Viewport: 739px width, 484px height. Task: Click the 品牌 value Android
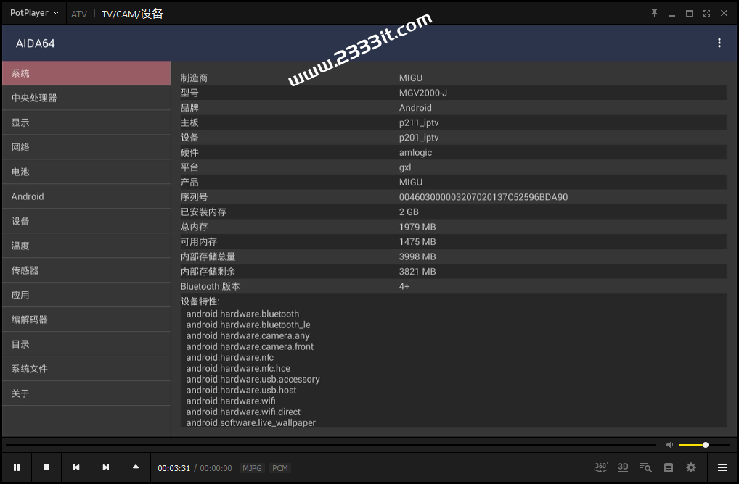(415, 108)
